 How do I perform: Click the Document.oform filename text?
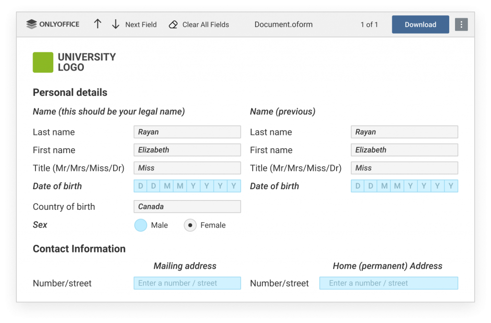coord(283,24)
